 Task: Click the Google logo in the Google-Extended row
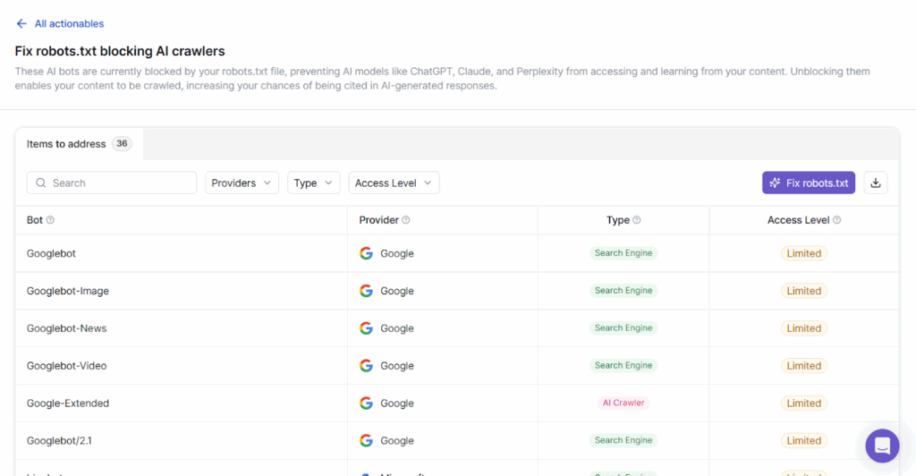pos(366,403)
